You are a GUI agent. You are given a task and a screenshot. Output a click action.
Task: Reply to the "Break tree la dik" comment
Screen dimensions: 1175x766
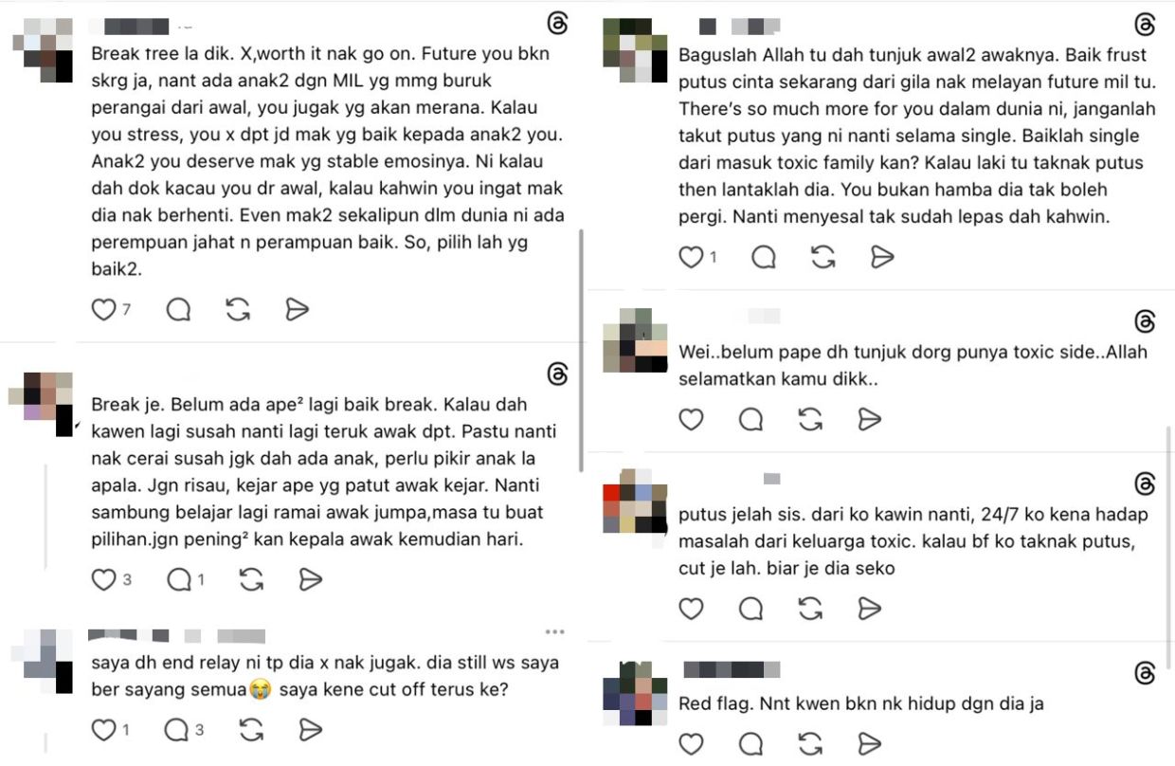coord(178,309)
